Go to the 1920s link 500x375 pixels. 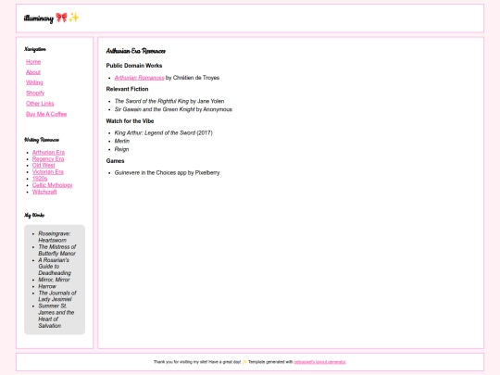(40, 179)
